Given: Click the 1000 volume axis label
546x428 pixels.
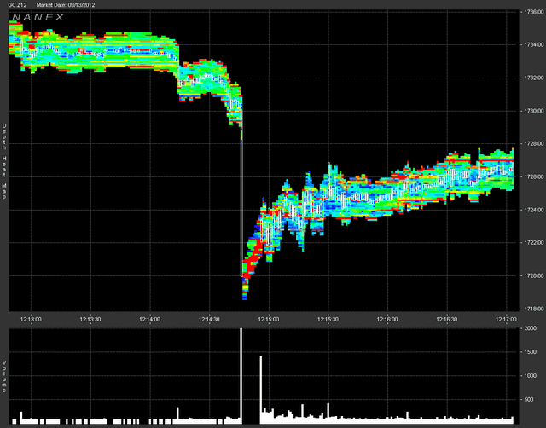Looking at the screenshot, I should pos(531,376).
